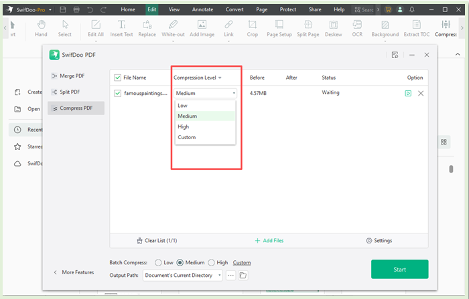Viewport: 469px width, 299px height.
Task: Open the shopping cart icon
Action: click(x=388, y=9)
